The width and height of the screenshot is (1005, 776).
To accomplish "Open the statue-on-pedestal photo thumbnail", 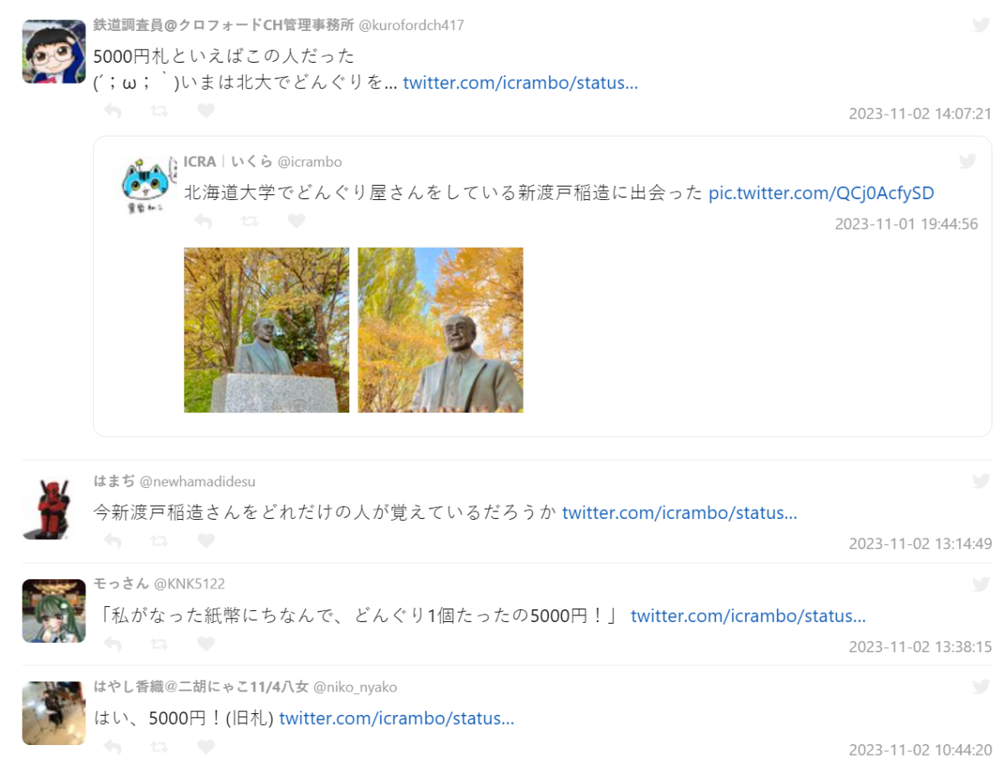I will click(x=266, y=330).
